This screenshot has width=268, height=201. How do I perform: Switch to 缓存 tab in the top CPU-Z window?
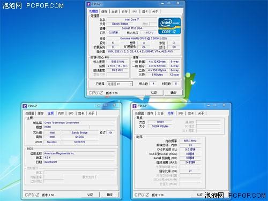pyautogui.click(x=105, y=11)
